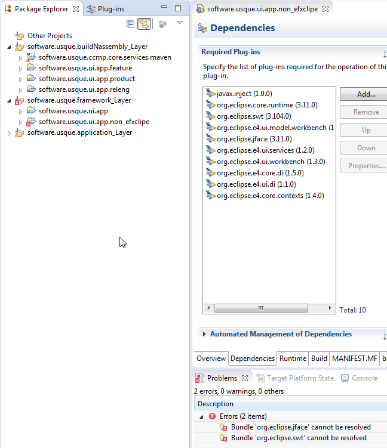Expand software.usque.ui.app project node

pyautogui.click(x=20, y=112)
